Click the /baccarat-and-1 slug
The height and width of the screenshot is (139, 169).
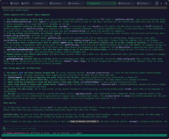(x=109, y=84)
